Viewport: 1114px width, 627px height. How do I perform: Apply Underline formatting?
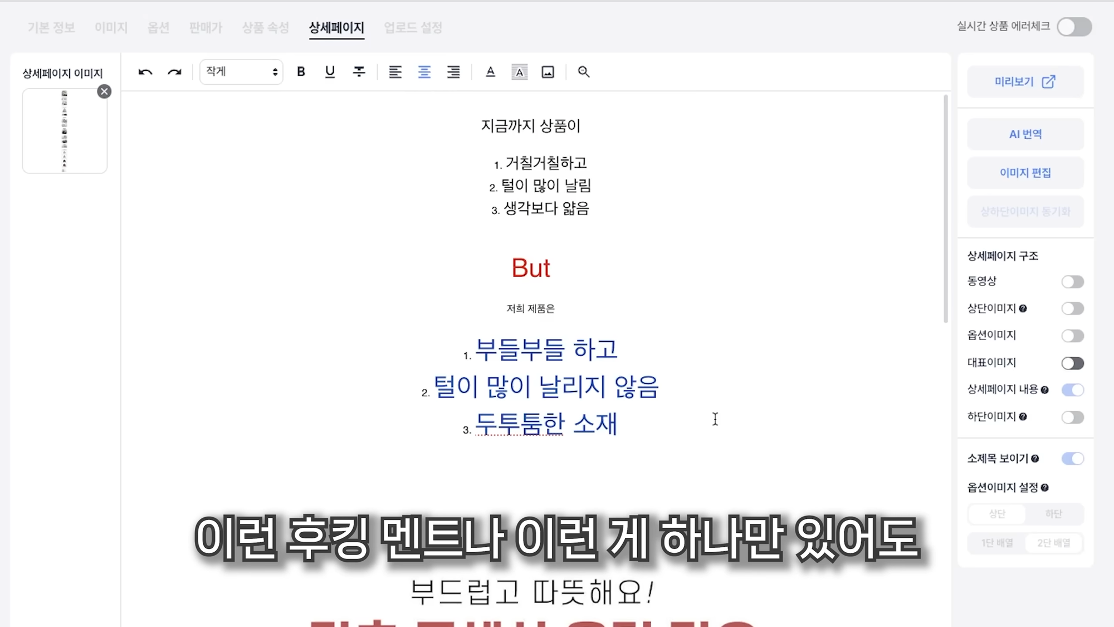click(x=330, y=72)
